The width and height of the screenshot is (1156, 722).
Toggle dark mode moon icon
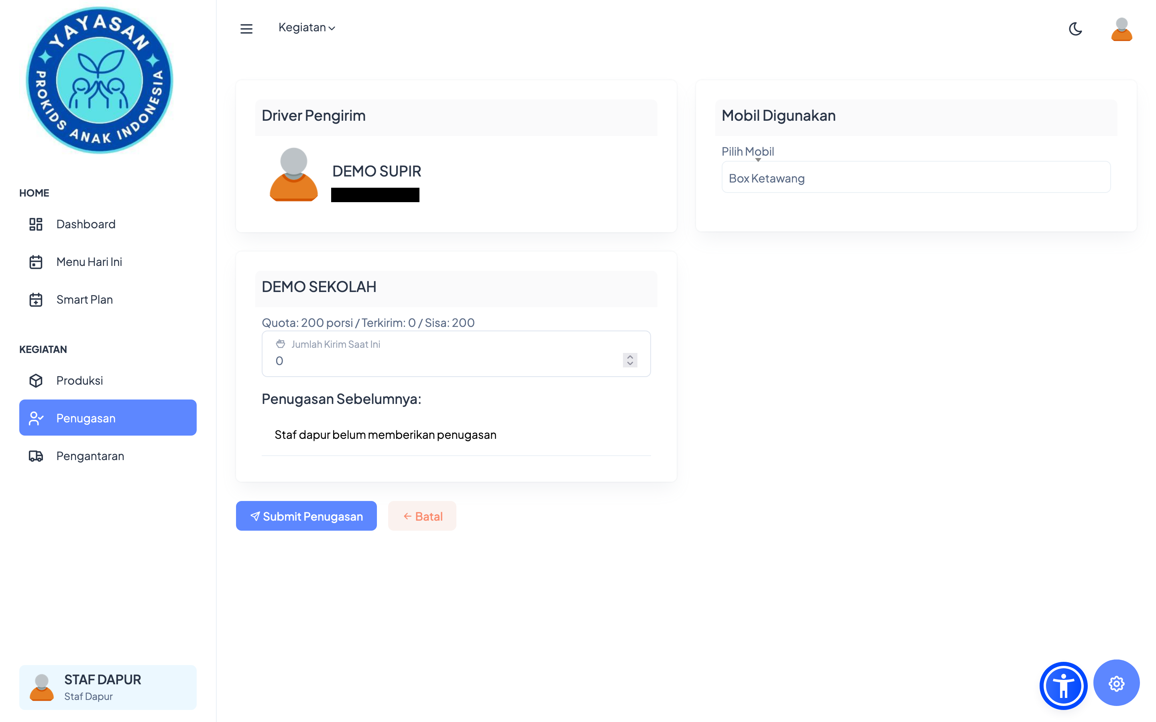pos(1075,29)
